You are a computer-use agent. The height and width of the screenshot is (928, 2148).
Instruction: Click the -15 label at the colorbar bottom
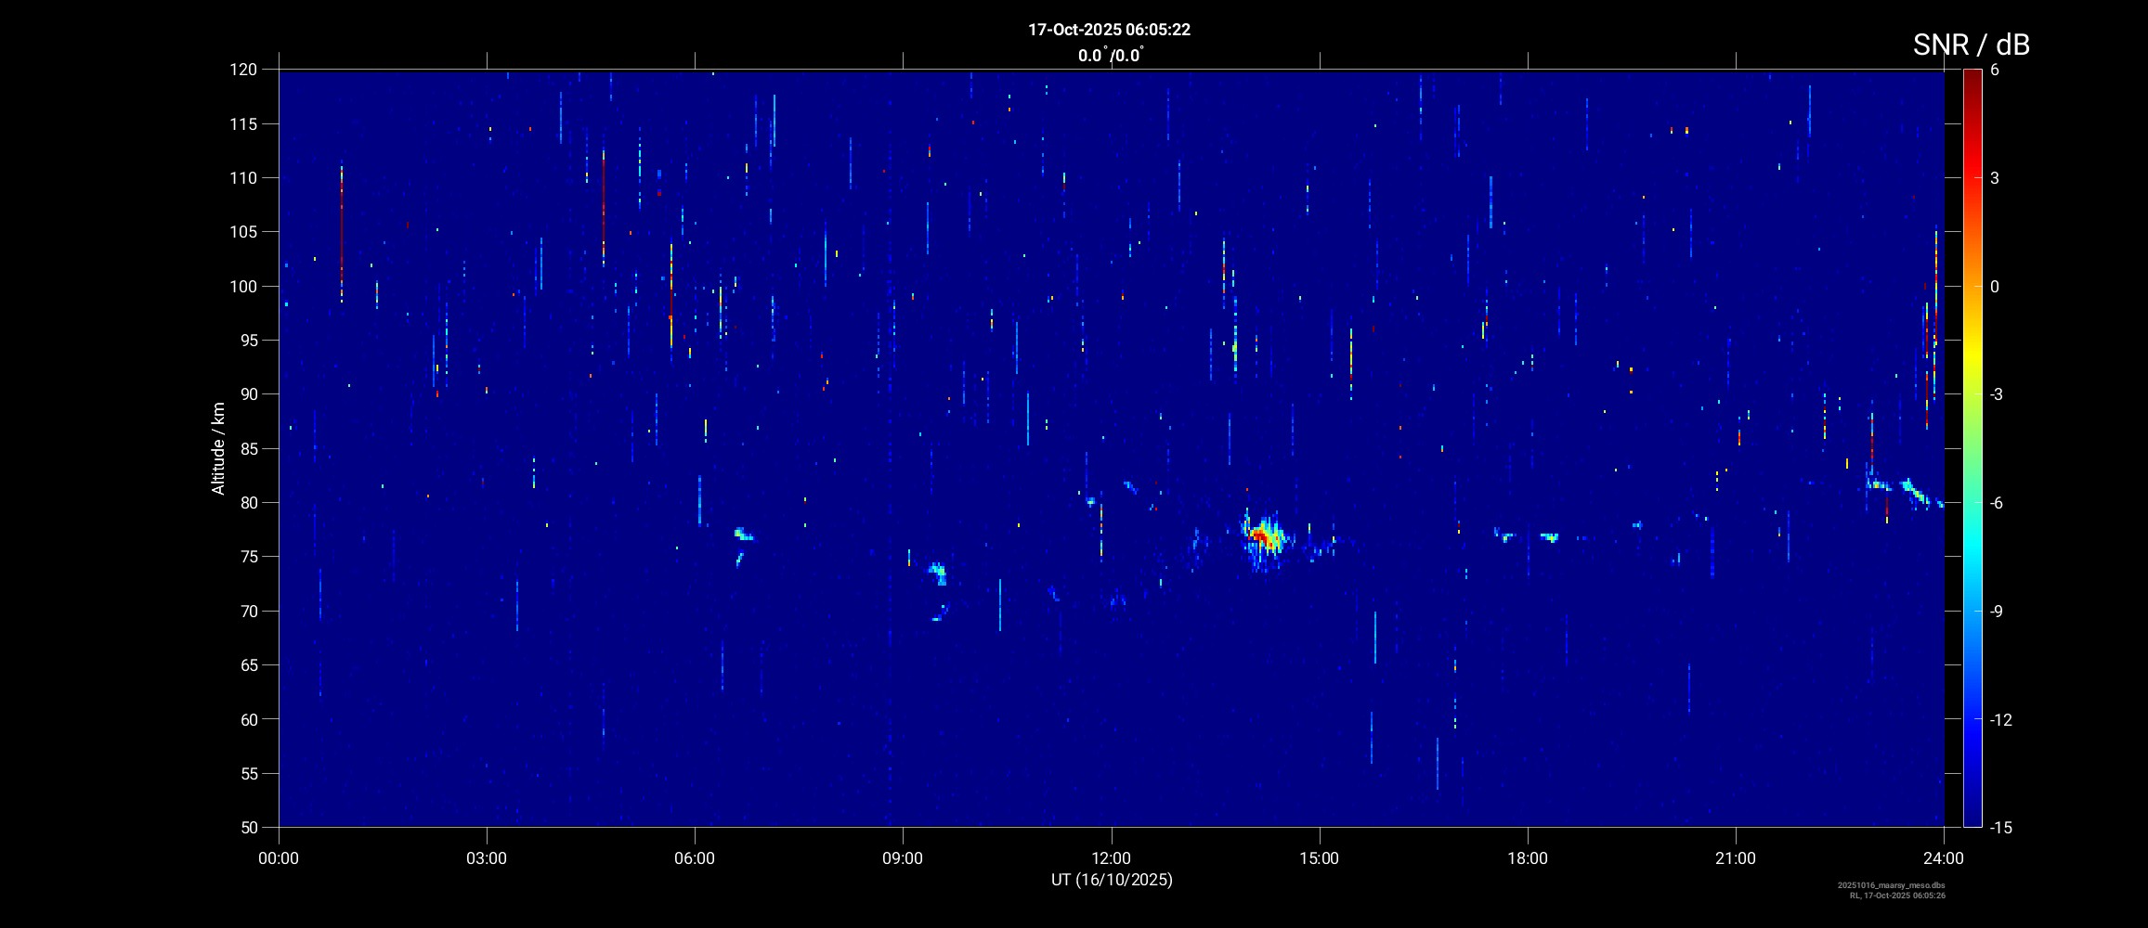pyautogui.click(x=2000, y=827)
